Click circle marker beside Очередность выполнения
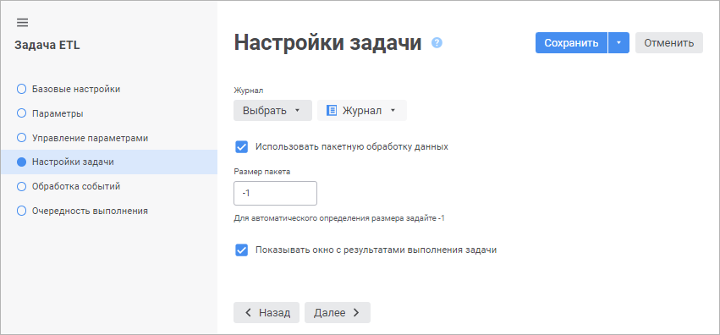720x335 pixels. [21, 211]
